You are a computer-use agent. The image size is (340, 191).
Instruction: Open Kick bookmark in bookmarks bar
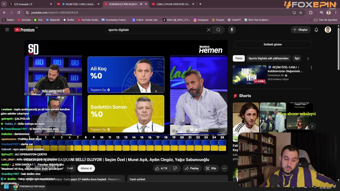pos(38,20)
